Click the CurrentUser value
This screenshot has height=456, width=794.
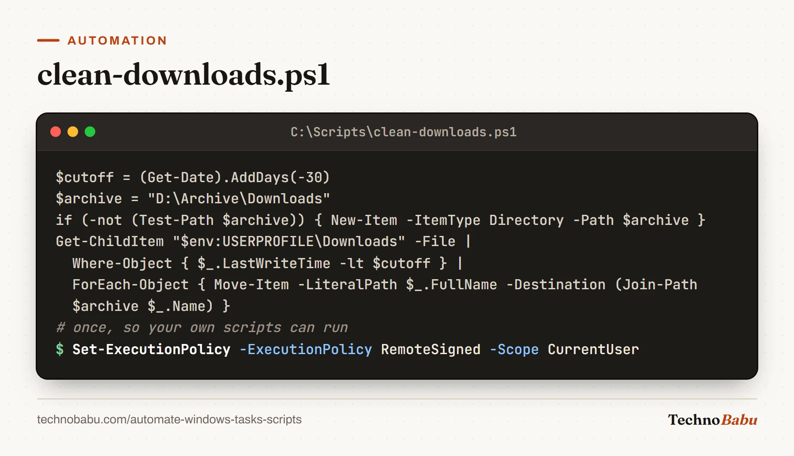(593, 349)
